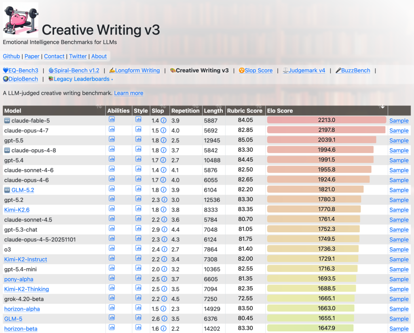Sort table by Slop column
Screen dimensions: 414x333
[x=159, y=110]
